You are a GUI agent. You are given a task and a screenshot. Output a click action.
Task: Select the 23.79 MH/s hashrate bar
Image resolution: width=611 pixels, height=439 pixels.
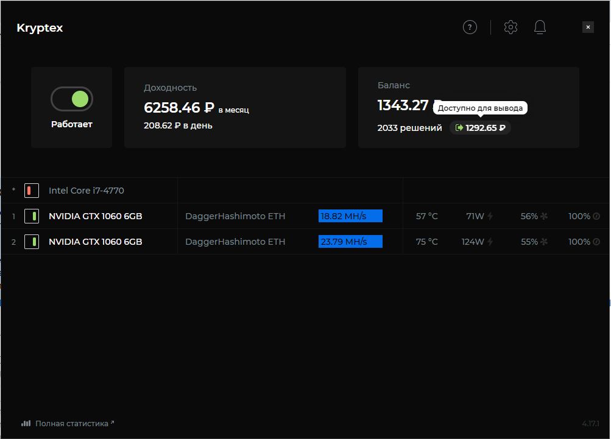(x=350, y=242)
